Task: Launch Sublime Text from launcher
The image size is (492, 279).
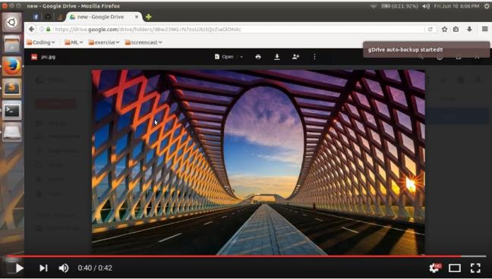Action: (x=12, y=88)
